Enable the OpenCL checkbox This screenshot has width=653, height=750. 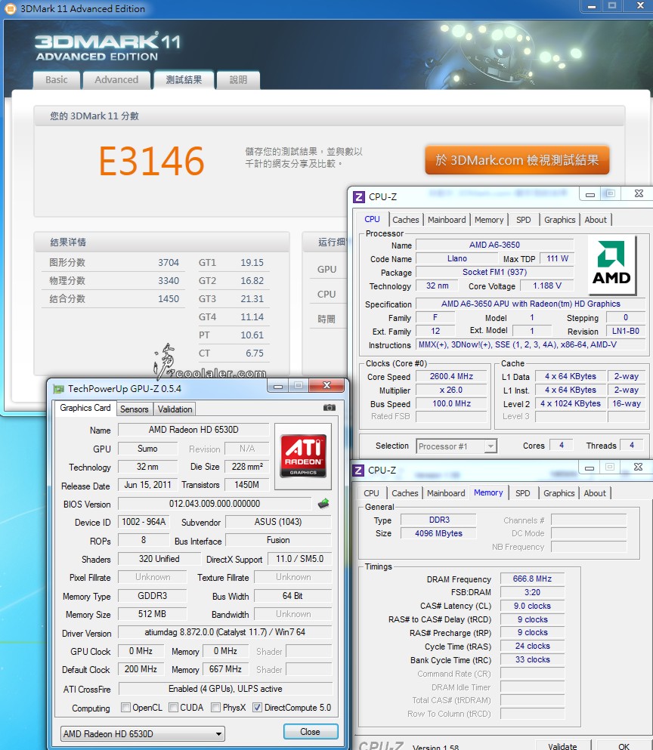point(126,707)
